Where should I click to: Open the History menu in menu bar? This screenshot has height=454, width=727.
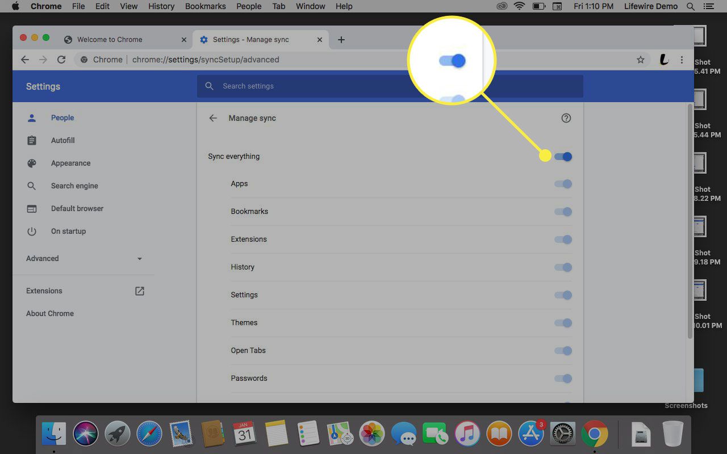click(x=161, y=6)
